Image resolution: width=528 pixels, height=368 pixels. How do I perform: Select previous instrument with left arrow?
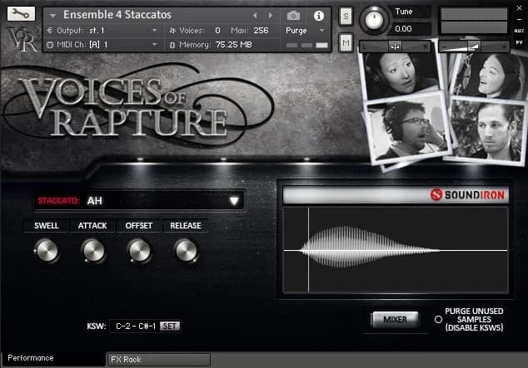coord(255,16)
